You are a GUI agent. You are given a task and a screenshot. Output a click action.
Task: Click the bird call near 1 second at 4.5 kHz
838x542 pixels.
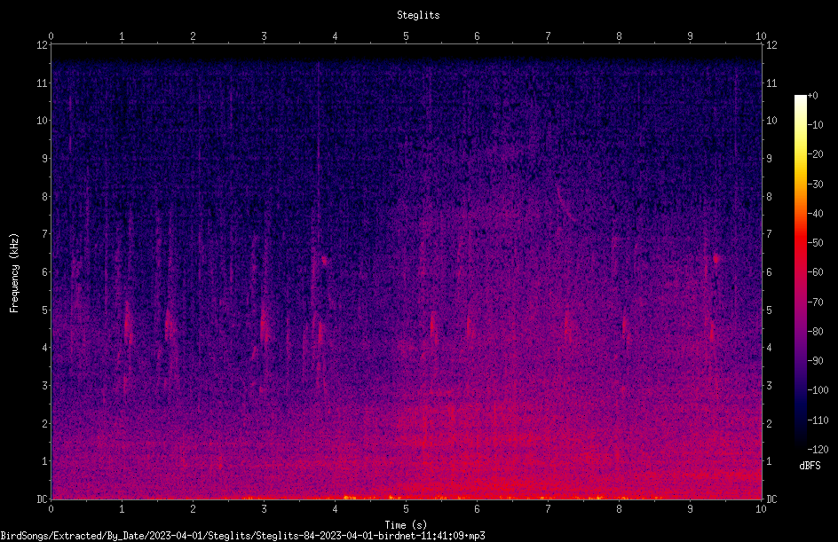pos(128,324)
